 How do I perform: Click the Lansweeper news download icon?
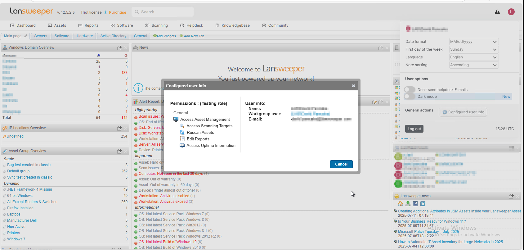(x=408, y=204)
